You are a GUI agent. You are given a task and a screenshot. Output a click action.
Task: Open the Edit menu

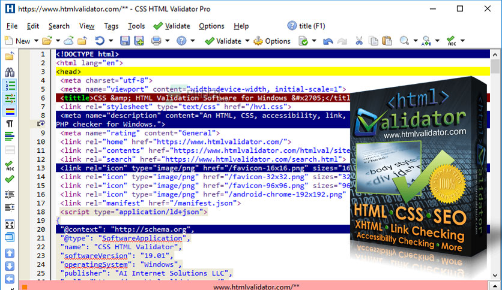point(32,26)
